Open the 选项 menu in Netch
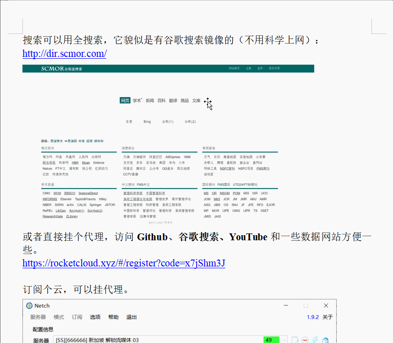This screenshot has width=393, height=343. point(95,317)
